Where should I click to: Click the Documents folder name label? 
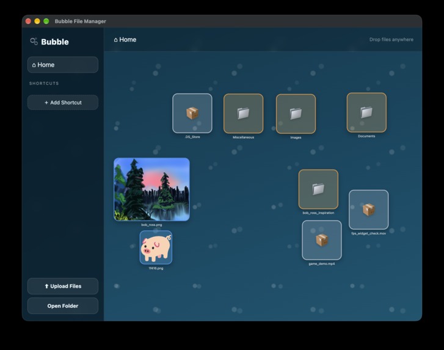coord(366,136)
